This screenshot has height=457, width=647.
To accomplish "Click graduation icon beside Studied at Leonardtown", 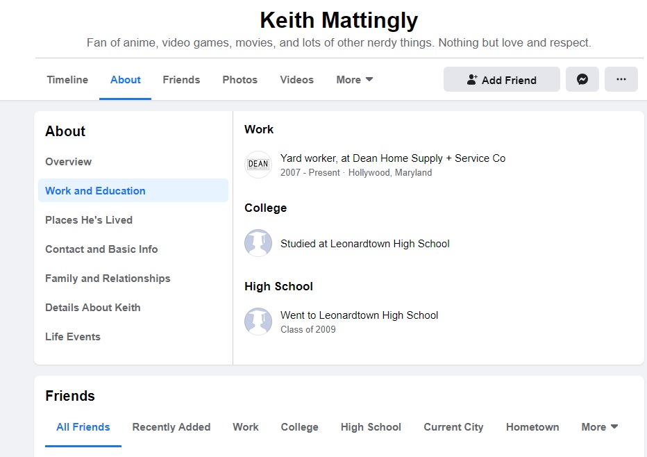I will (258, 243).
